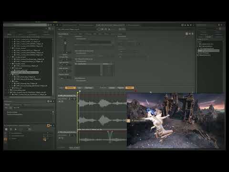Click the orange icon in the transport's lower-right list

click(x=44, y=140)
